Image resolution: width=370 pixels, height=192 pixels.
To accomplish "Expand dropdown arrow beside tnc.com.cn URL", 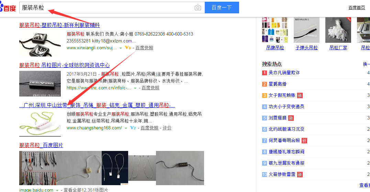I will pos(135,88).
